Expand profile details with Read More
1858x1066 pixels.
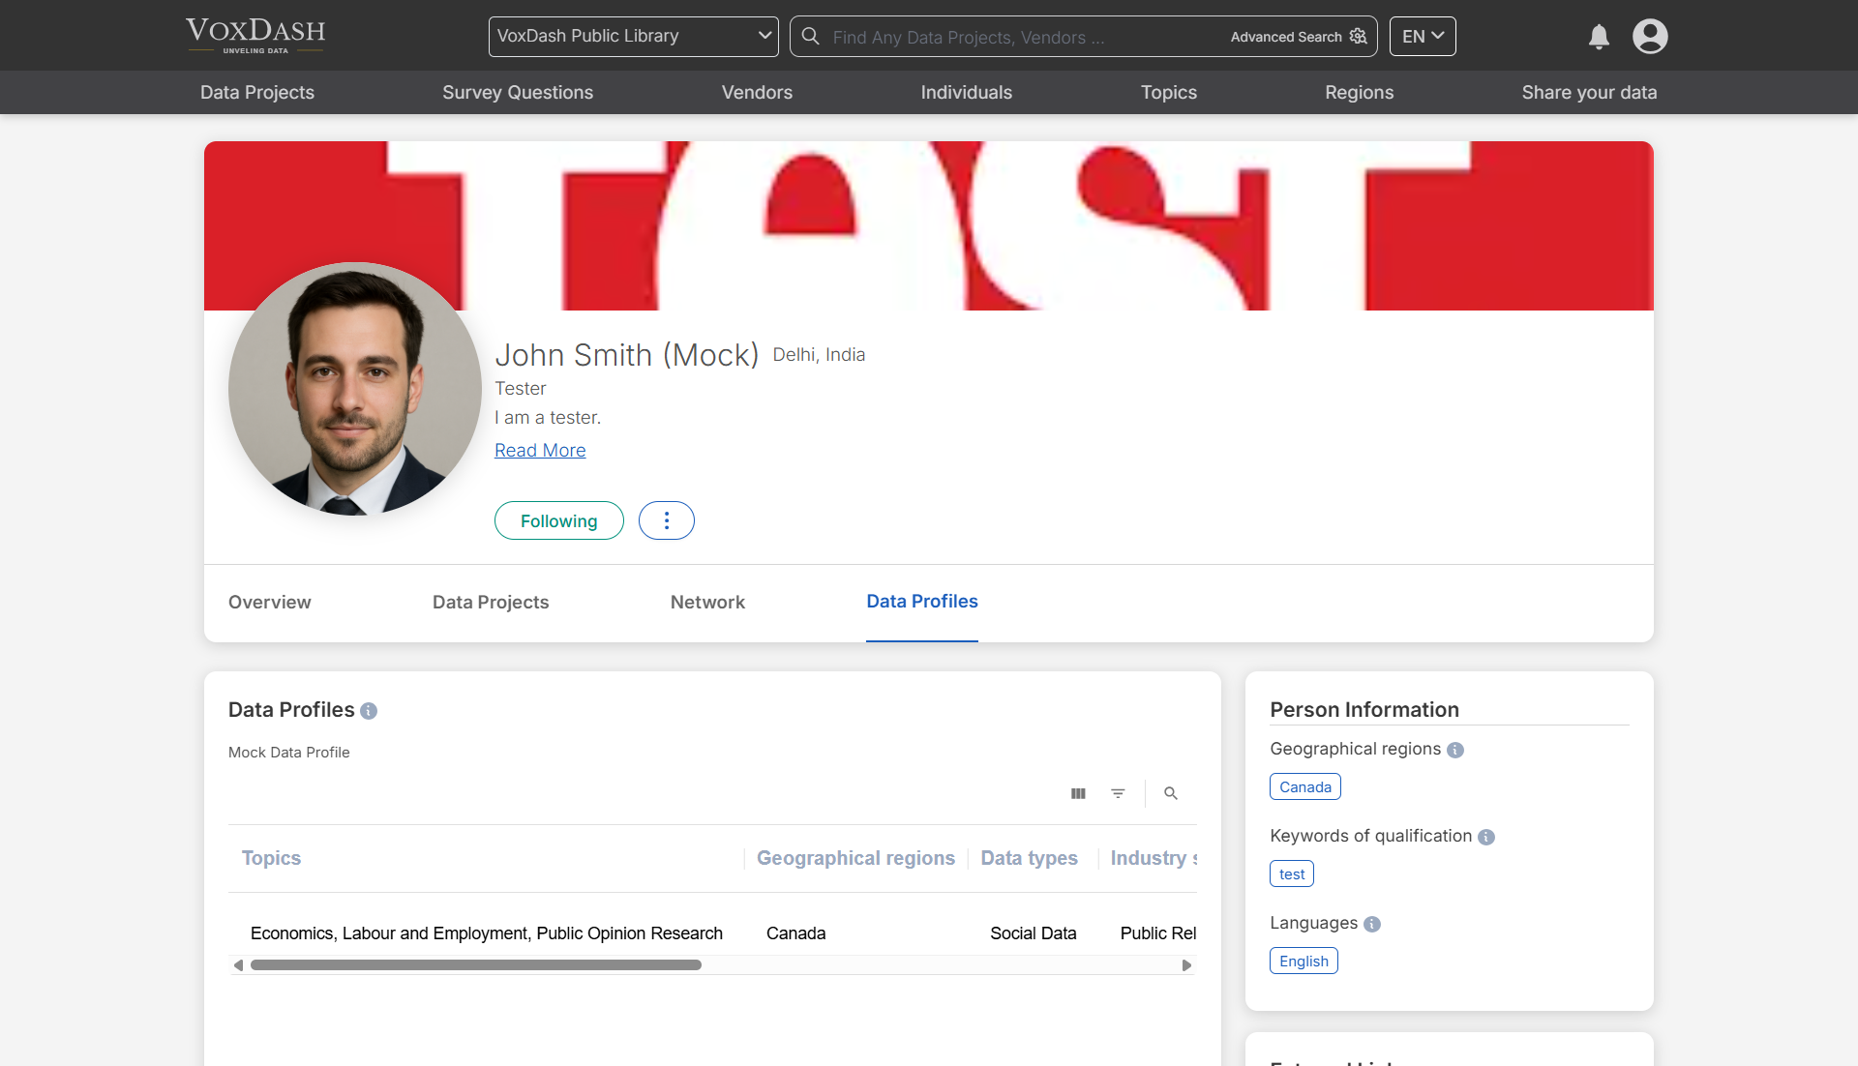point(540,450)
